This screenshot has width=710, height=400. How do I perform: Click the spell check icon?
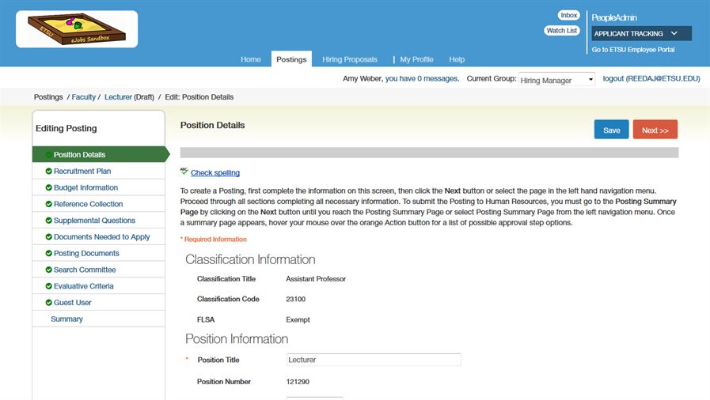pyautogui.click(x=184, y=172)
